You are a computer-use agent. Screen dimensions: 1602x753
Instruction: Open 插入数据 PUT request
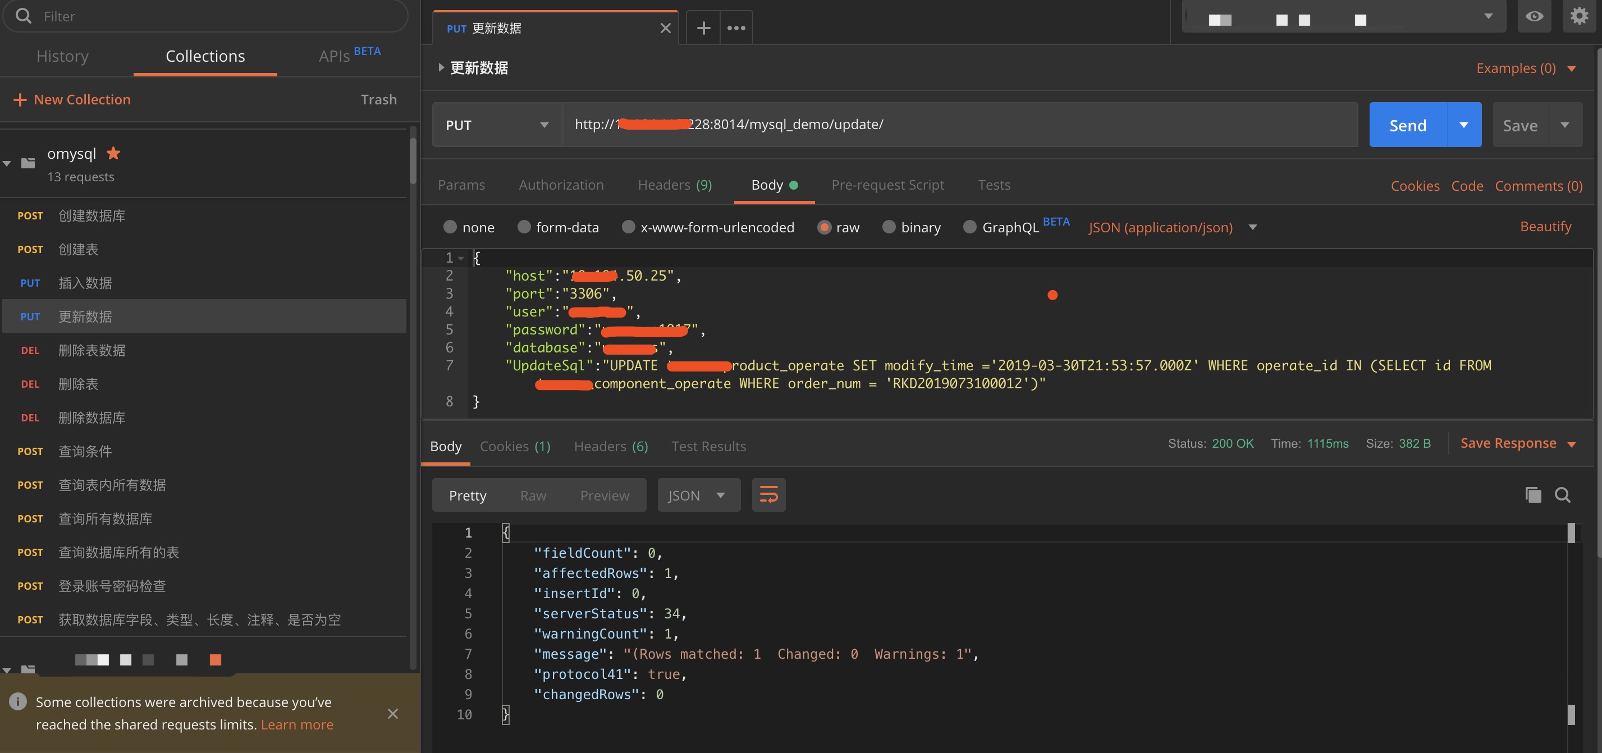point(204,283)
